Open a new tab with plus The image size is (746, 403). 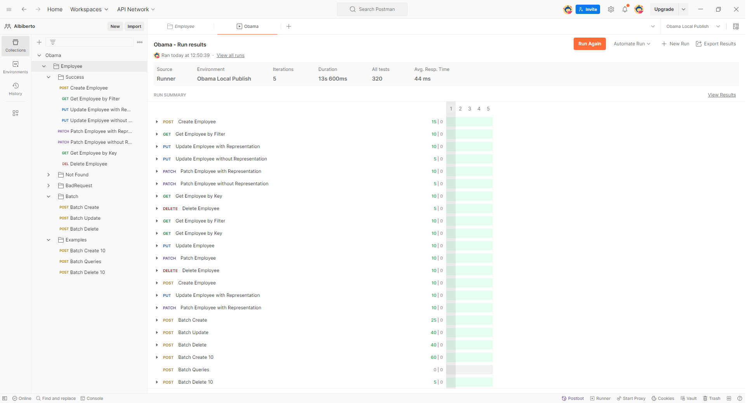pos(289,26)
